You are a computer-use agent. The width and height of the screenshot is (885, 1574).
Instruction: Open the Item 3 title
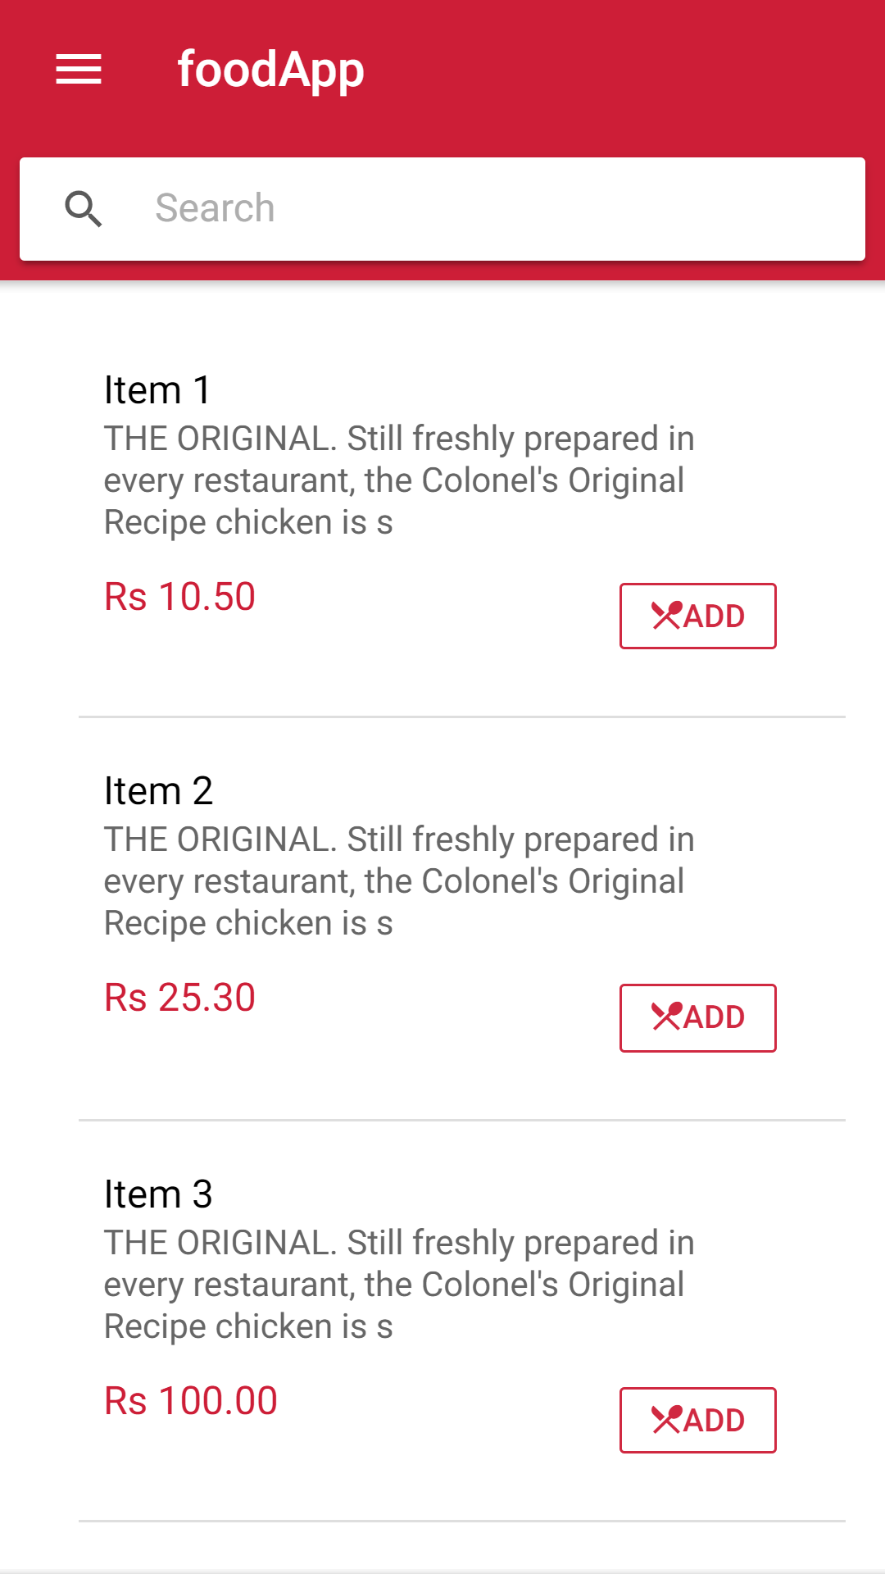pyautogui.click(x=158, y=1194)
